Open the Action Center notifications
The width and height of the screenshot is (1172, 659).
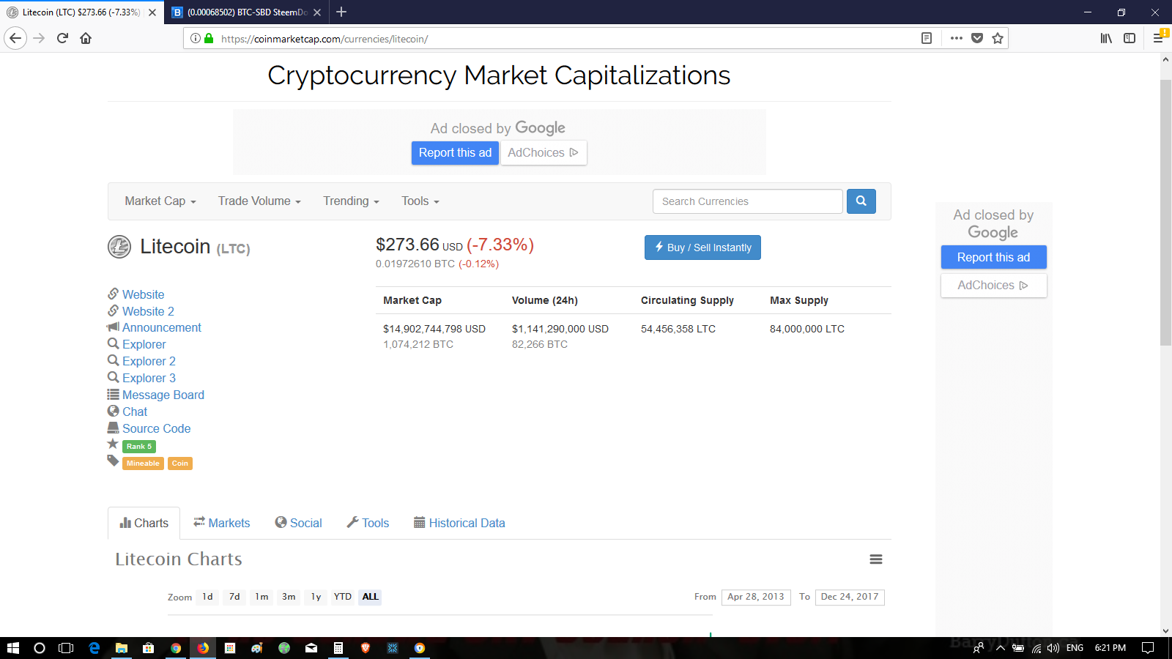[x=1148, y=648]
